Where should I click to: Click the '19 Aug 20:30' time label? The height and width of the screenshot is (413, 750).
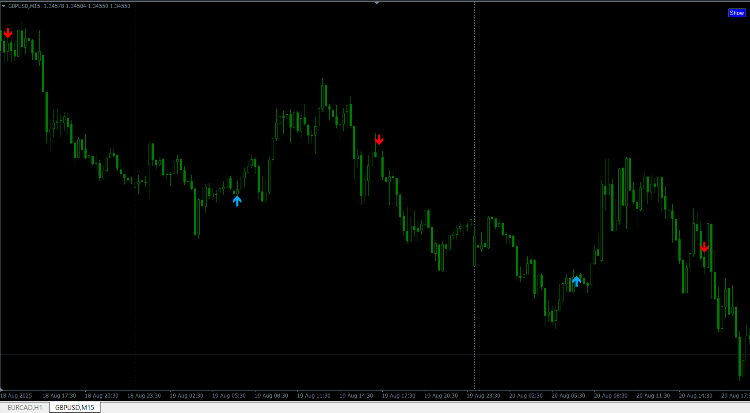441,396
